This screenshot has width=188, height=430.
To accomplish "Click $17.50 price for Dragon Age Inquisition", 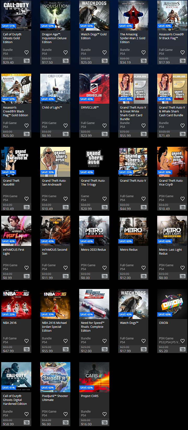I will click(47, 62).
